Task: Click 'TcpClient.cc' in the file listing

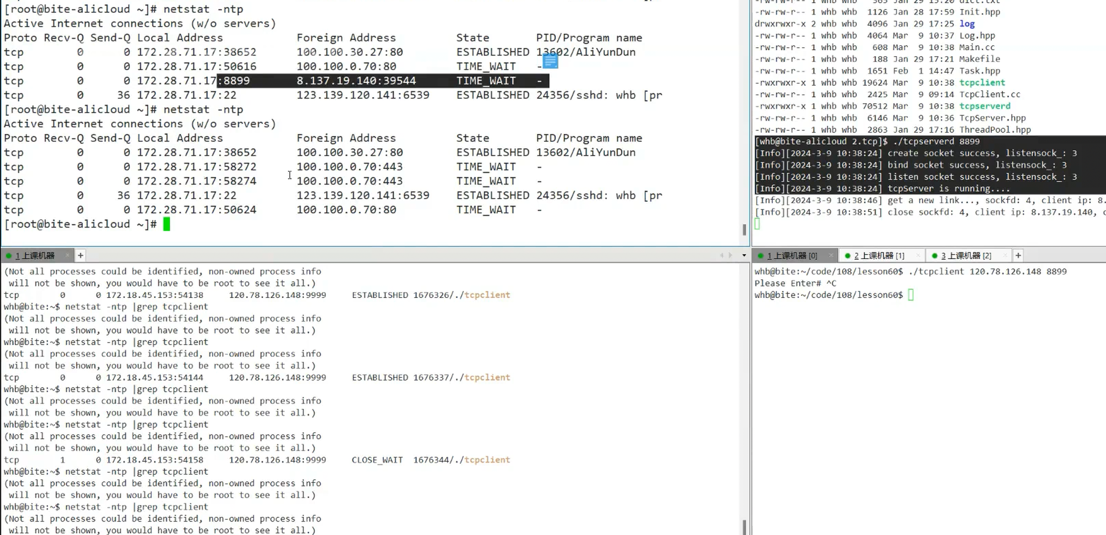Action: click(990, 94)
